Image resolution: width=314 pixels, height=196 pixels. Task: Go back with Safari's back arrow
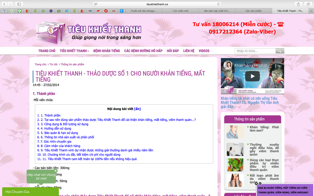pos(5,4)
